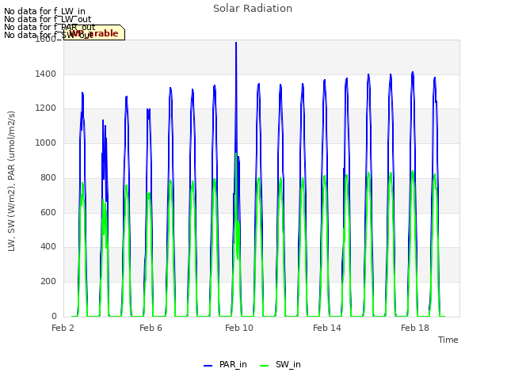Click the 800 y-axis tick label

(x=48, y=177)
